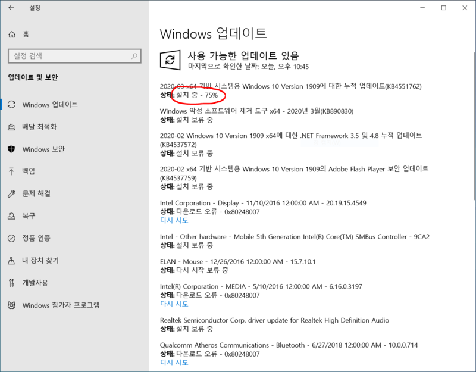Minimize the 설정 window
The width and height of the screenshot is (476, 372).
(422, 8)
